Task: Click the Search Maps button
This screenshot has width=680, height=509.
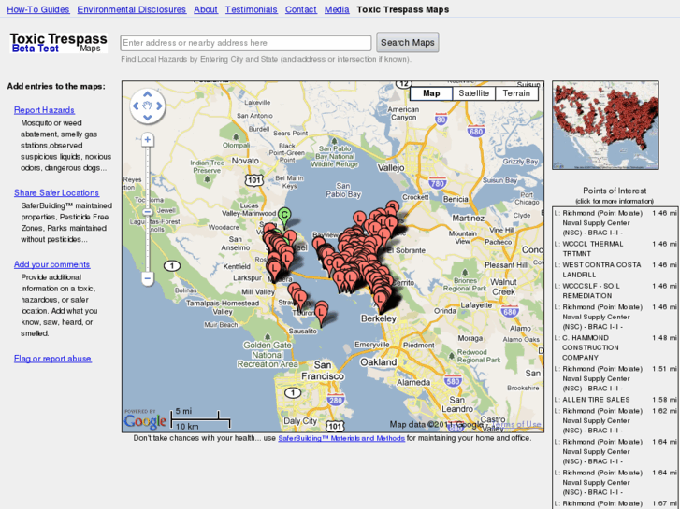Action: coord(408,42)
